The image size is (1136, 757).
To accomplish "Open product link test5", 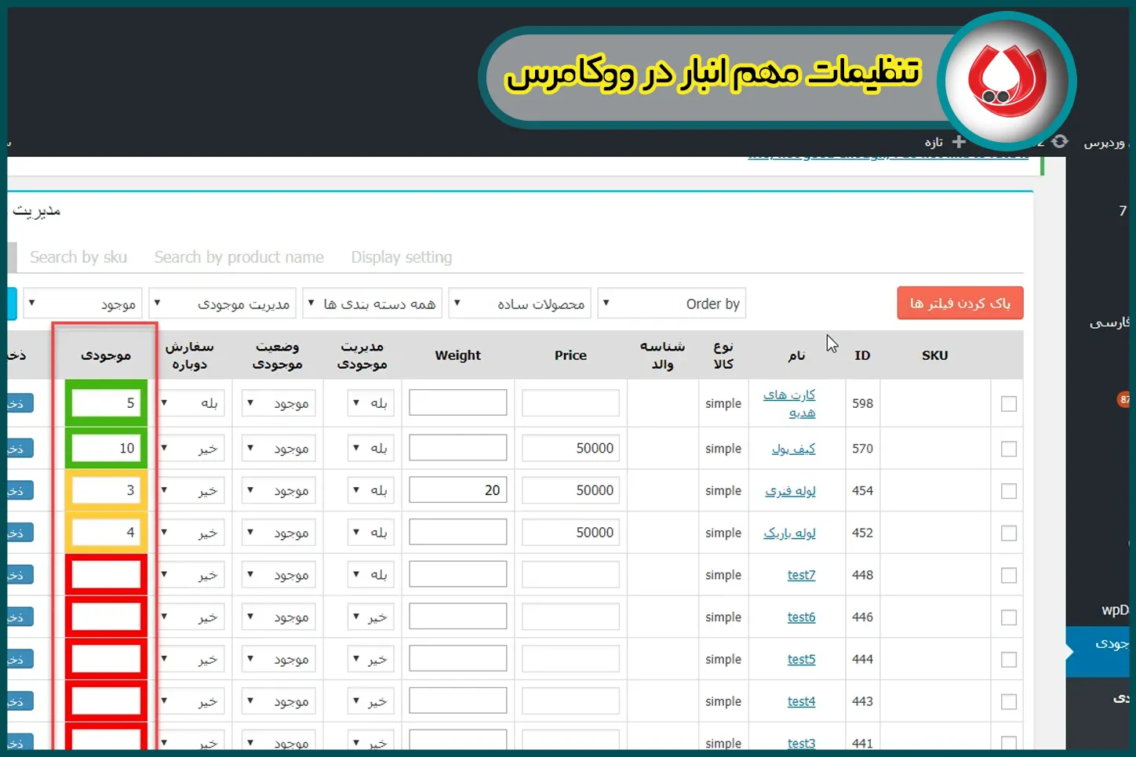I will pyautogui.click(x=802, y=660).
